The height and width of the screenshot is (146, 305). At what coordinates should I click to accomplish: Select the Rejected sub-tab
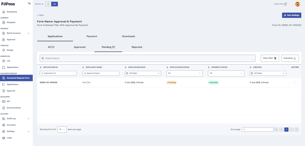137,47
